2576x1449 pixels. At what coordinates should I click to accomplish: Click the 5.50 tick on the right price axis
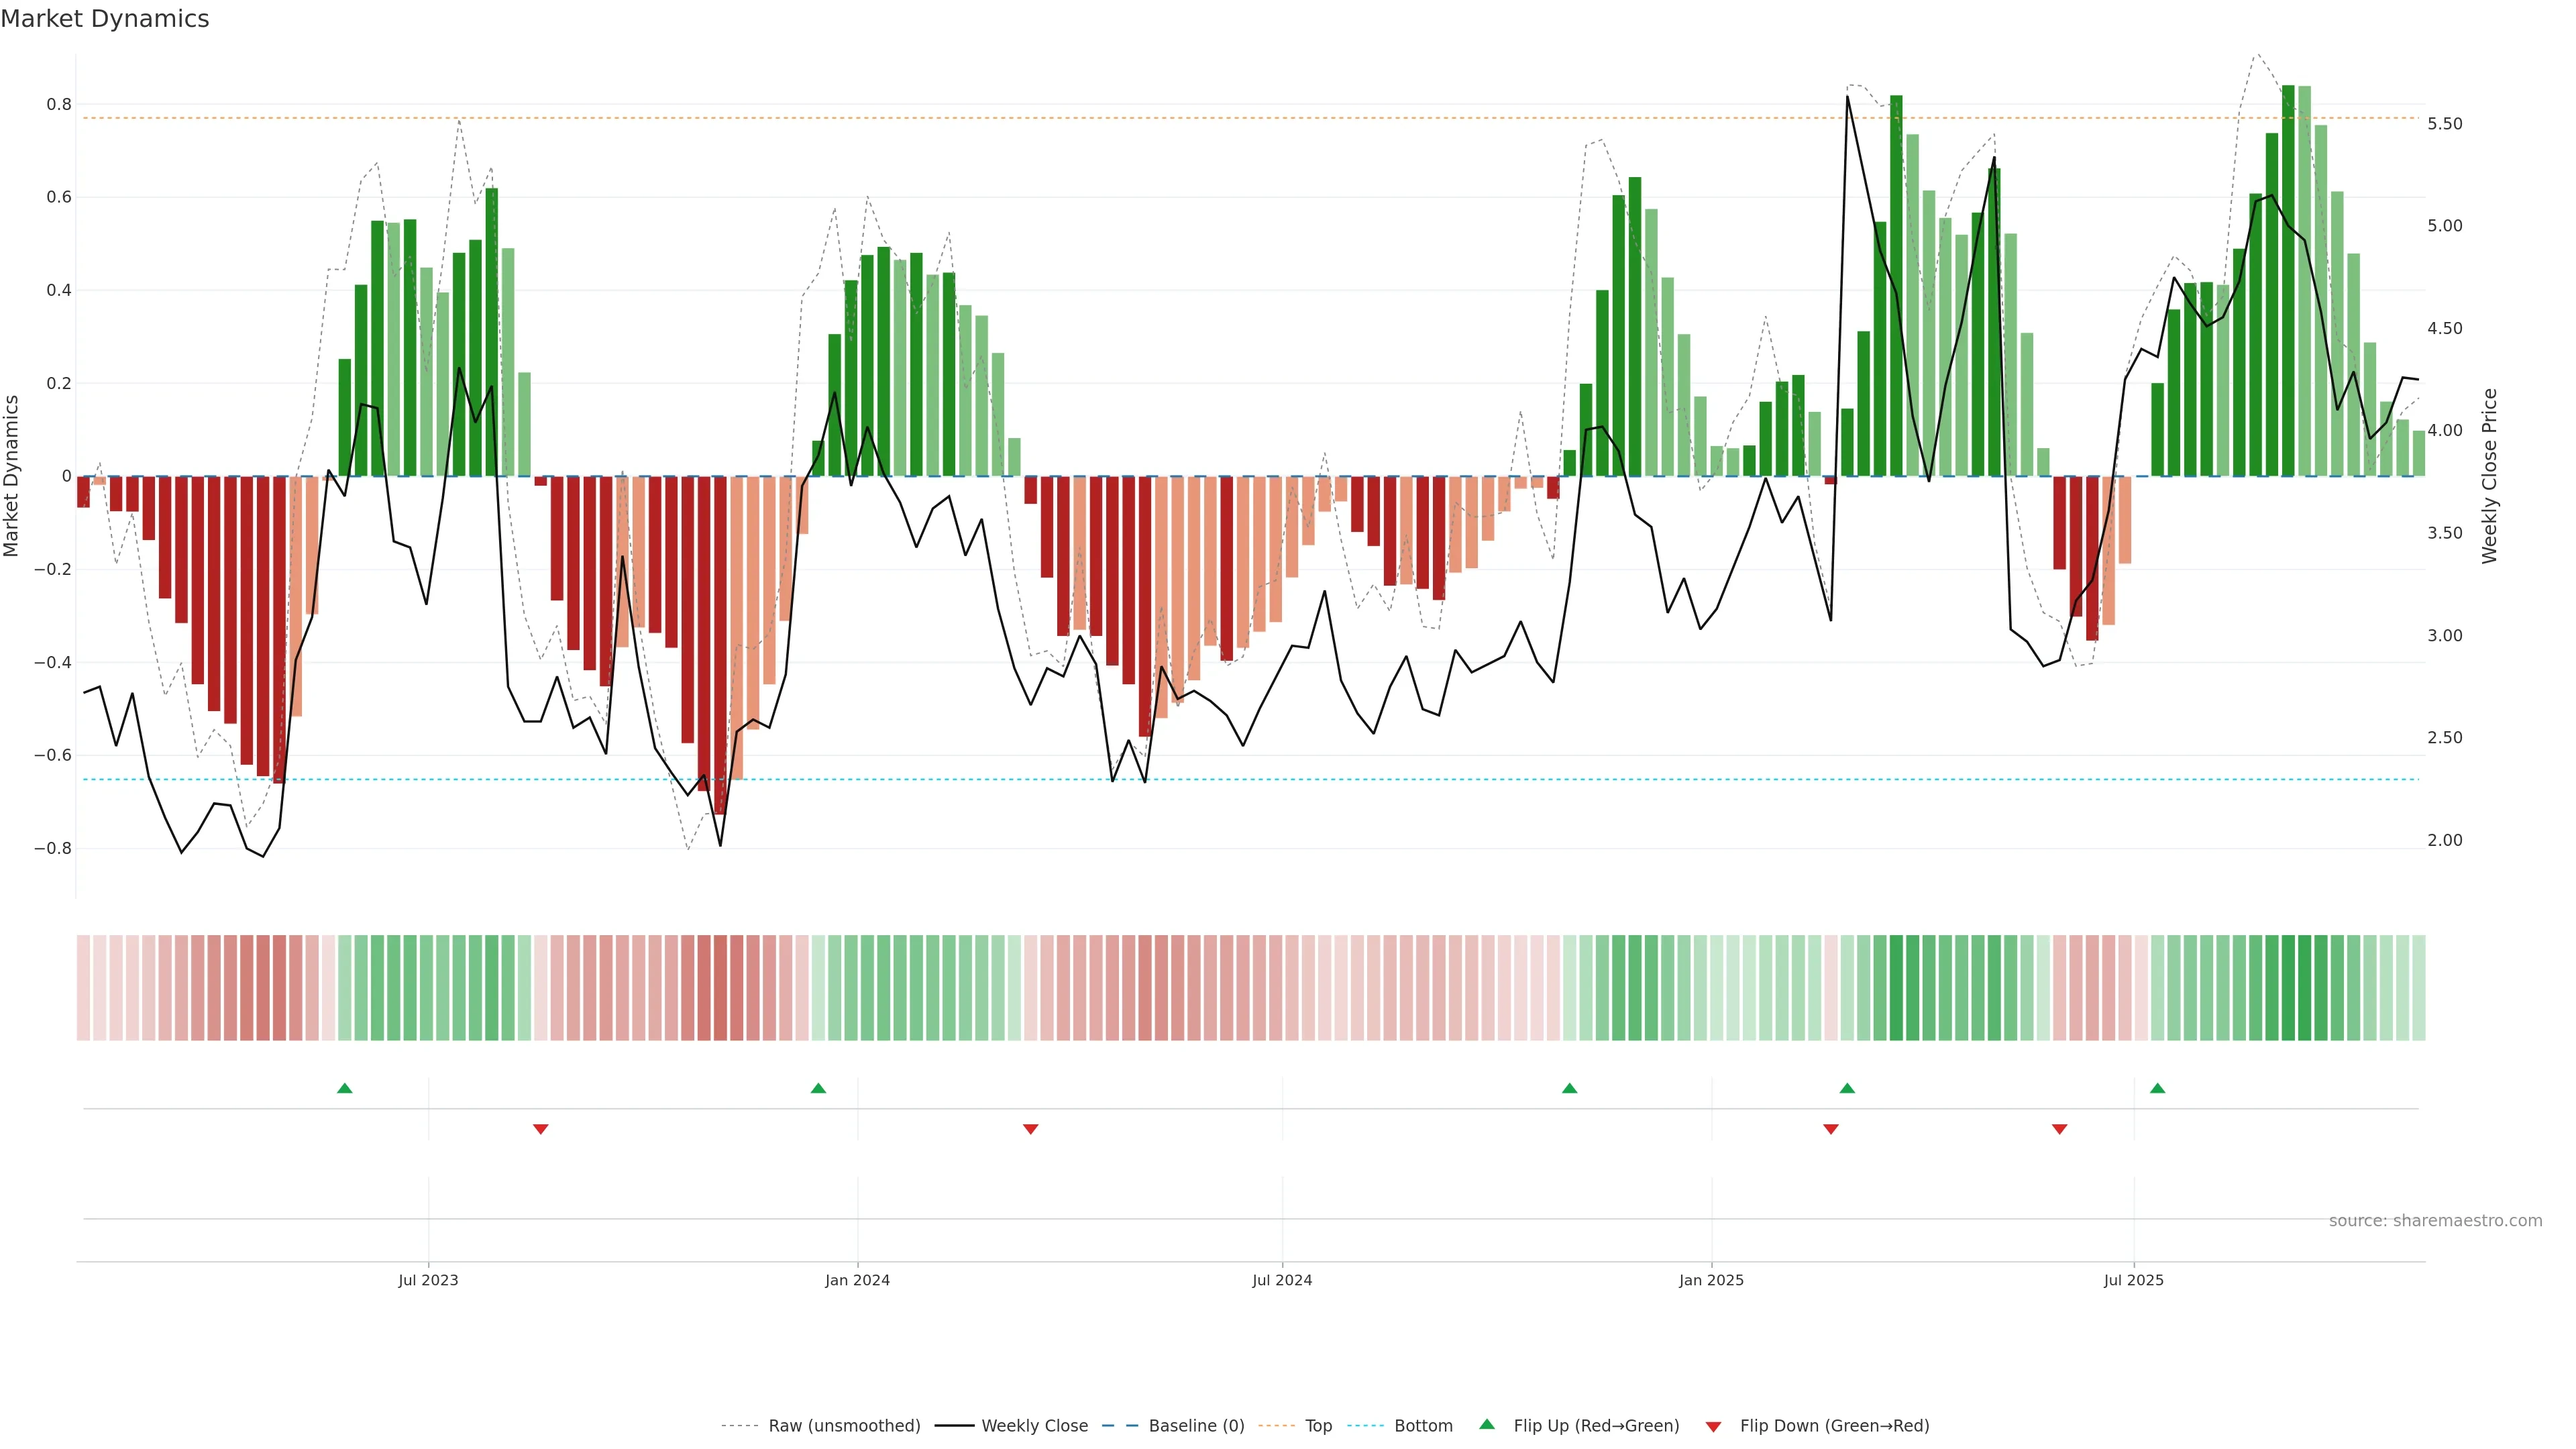[x=2445, y=124]
